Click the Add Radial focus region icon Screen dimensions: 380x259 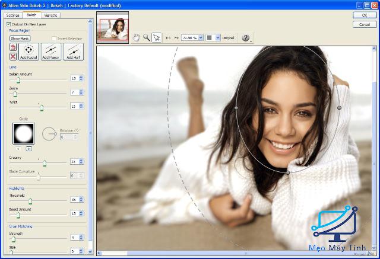pyautogui.click(x=28, y=52)
